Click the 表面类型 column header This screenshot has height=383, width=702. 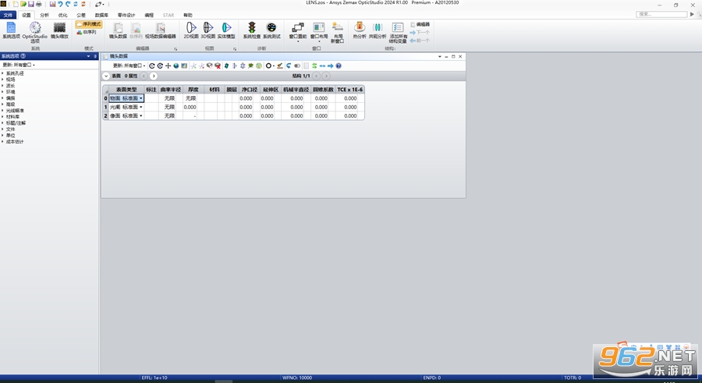tap(126, 90)
